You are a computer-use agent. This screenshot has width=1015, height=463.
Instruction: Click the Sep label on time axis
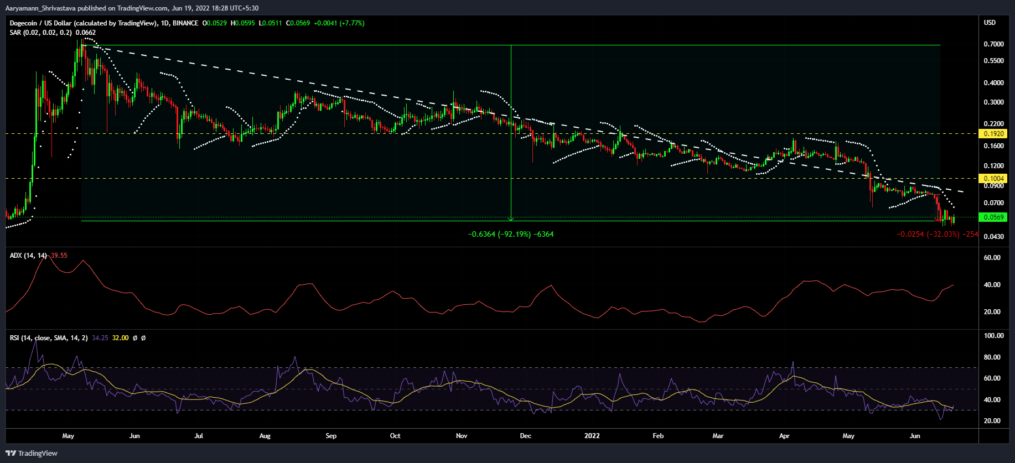pyautogui.click(x=331, y=436)
